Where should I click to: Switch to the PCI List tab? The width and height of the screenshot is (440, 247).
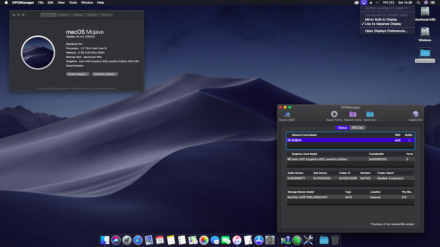[357, 128]
